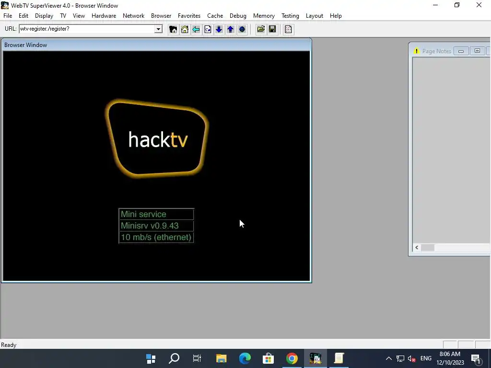This screenshot has width=491, height=368.
Task: Open the Favorites menu
Action: coord(189,16)
